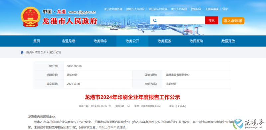Select the 政务公开 menu item

[132, 41]
